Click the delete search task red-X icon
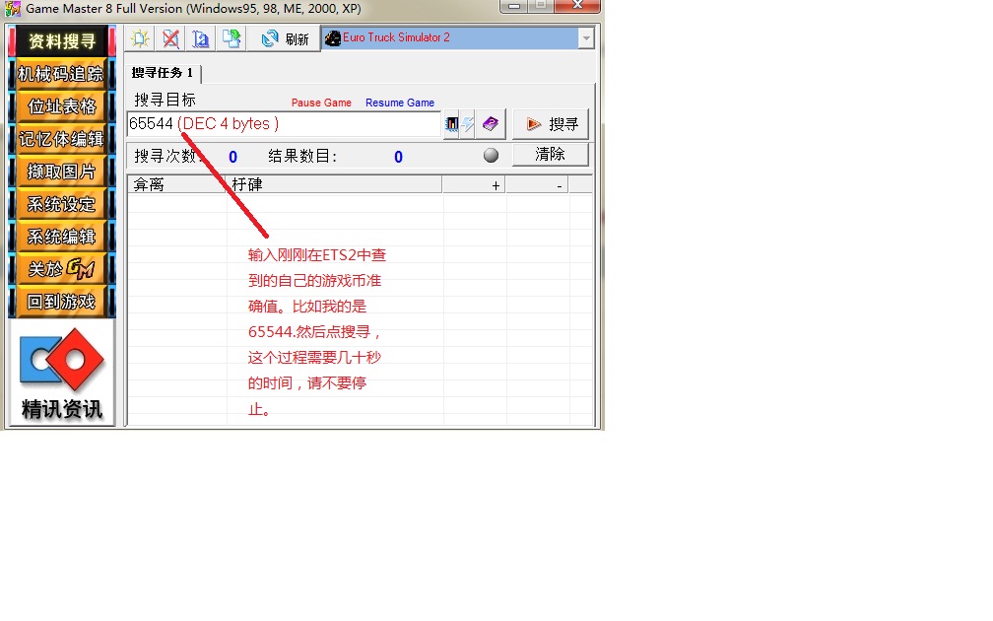The image size is (993, 621). [170, 38]
